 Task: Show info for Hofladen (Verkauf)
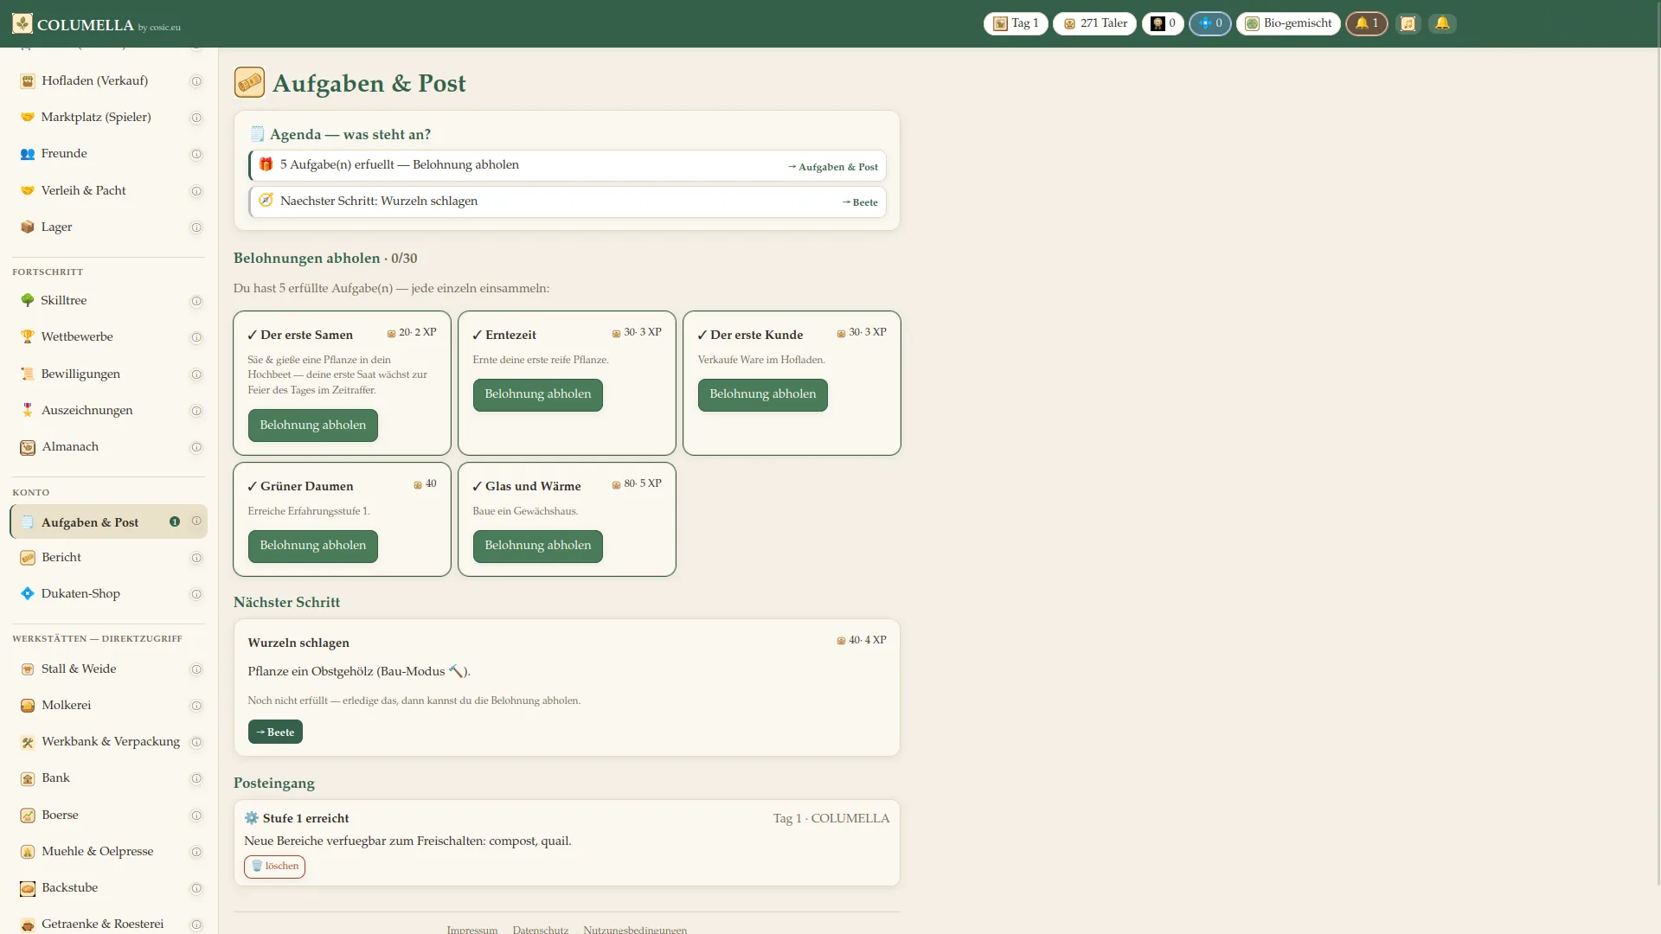point(196,81)
